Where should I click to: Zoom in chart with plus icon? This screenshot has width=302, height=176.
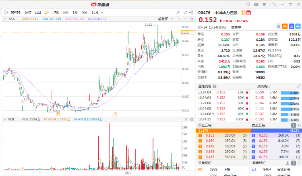coord(179,19)
